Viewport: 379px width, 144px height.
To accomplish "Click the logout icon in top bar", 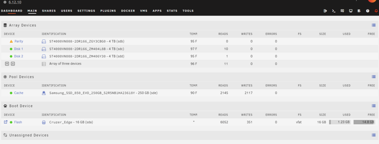I will coord(325,11).
